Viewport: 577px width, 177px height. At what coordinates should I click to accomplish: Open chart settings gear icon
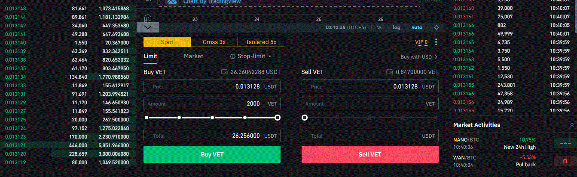click(437, 27)
